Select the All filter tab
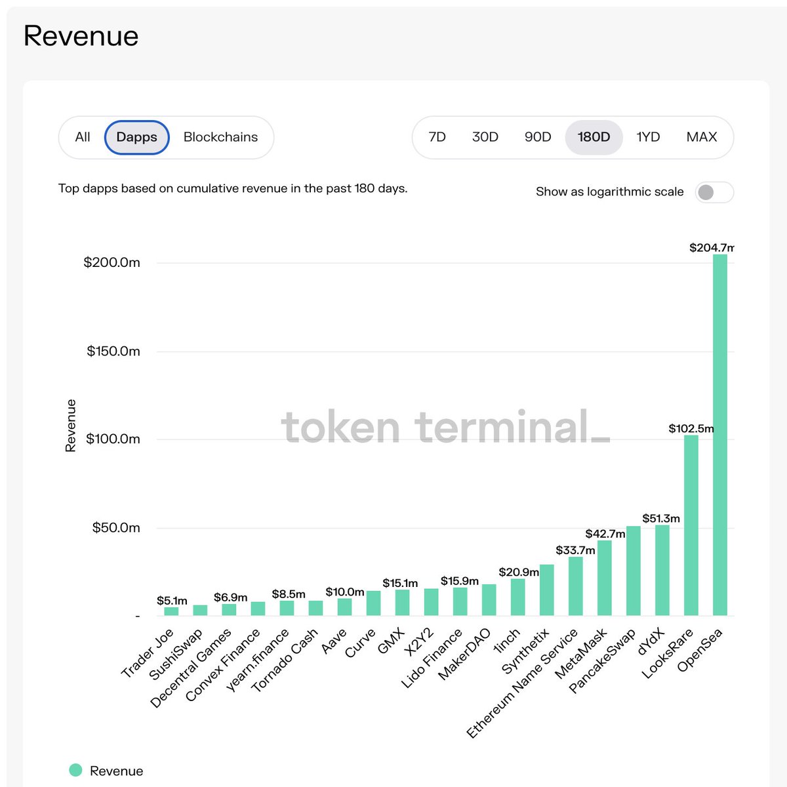 [83, 137]
